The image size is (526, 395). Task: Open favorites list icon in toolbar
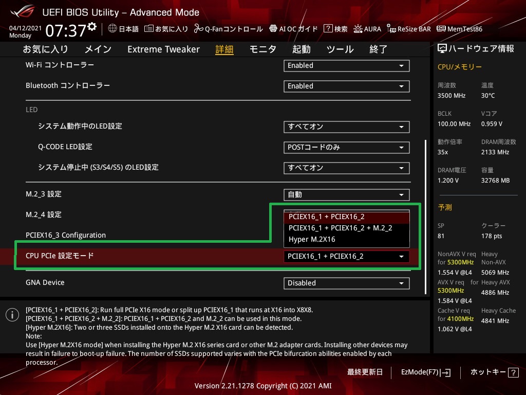click(149, 29)
